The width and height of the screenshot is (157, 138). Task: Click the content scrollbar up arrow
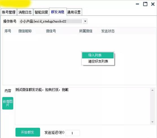click(152, 90)
